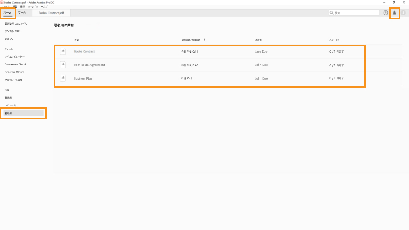409x230 pixels.
Task: Open Document Cloud in sidebar
Action: point(15,65)
